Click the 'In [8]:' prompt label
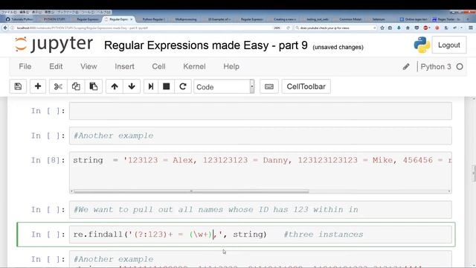476x268 pixels. coord(48,160)
